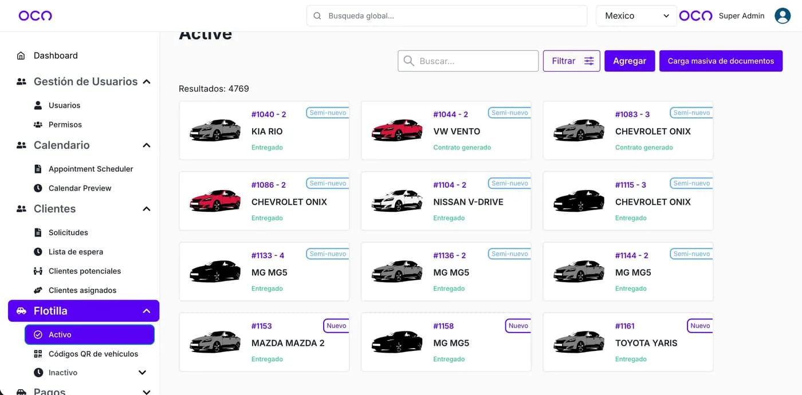Select the Activo menu item
The width and height of the screenshot is (802, 395).
[89, 334]
